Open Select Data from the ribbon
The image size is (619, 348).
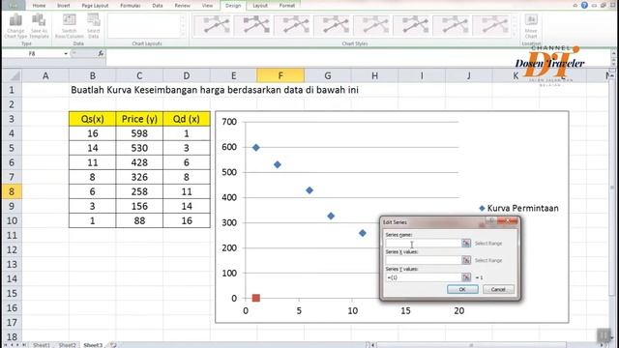point(94,25)
